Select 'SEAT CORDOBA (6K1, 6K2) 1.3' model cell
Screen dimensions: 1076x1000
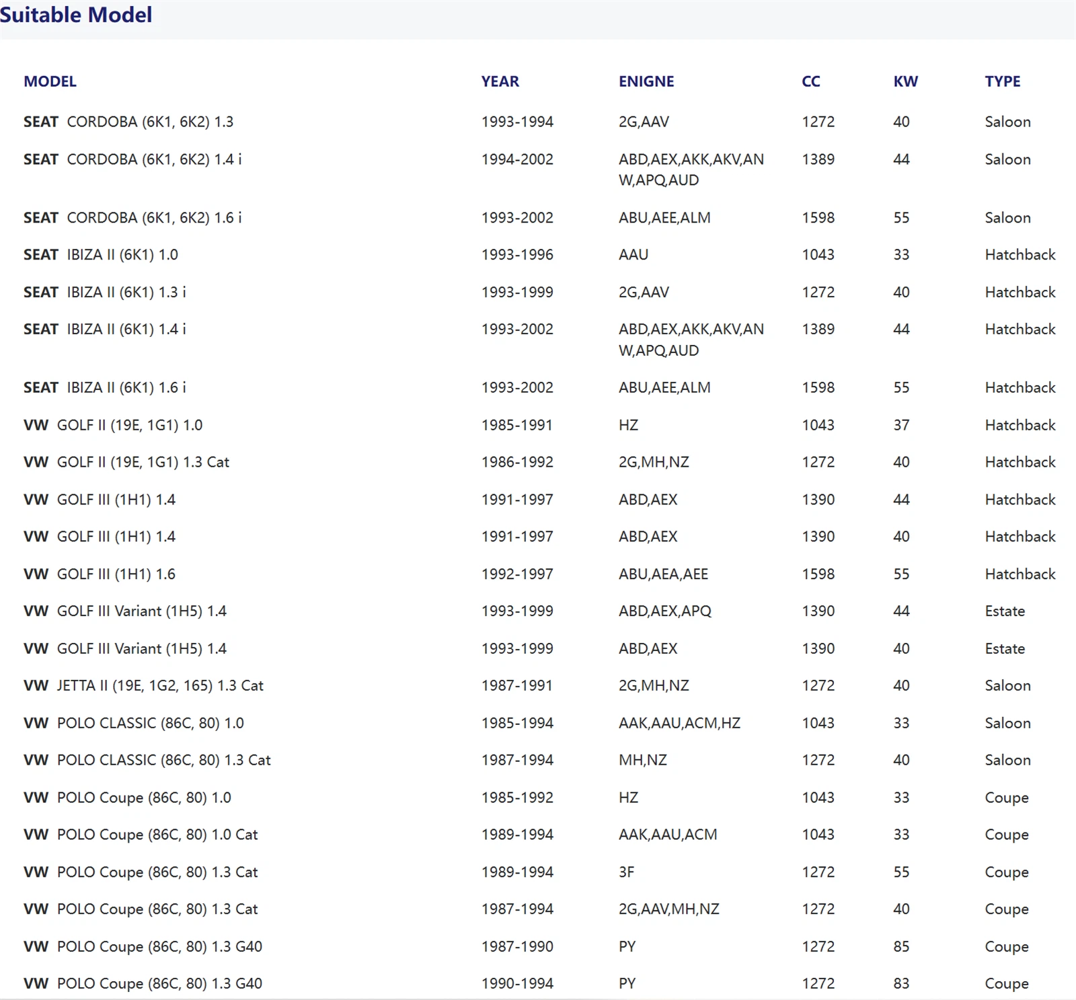128,122
